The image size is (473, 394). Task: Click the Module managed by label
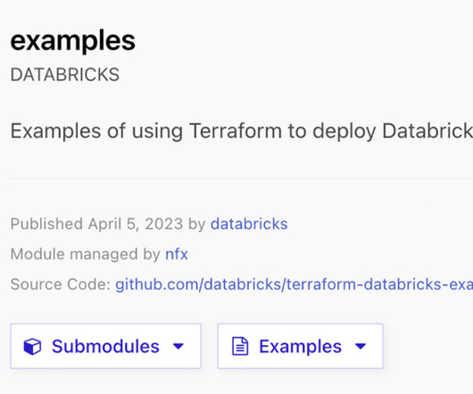tap(86, 254)
